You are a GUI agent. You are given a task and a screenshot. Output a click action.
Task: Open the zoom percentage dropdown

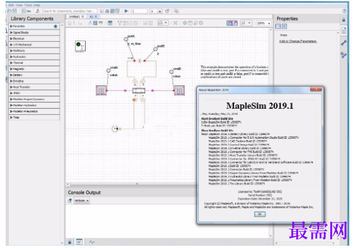[x=263, y=23]
